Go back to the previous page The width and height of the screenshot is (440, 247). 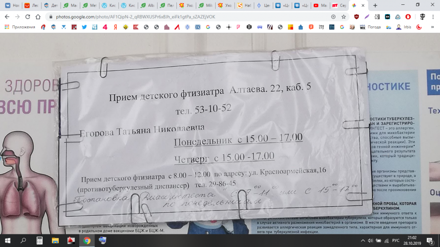tap(7, 17)
